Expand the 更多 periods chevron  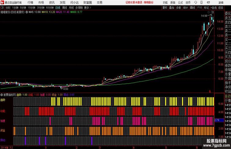pyautogui.click(x=90, y=8)
